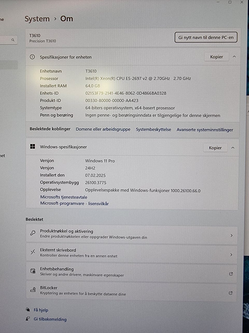Click Installert RAM value 64,0 GB
The image size is (249, 333).
coord(93,86)
